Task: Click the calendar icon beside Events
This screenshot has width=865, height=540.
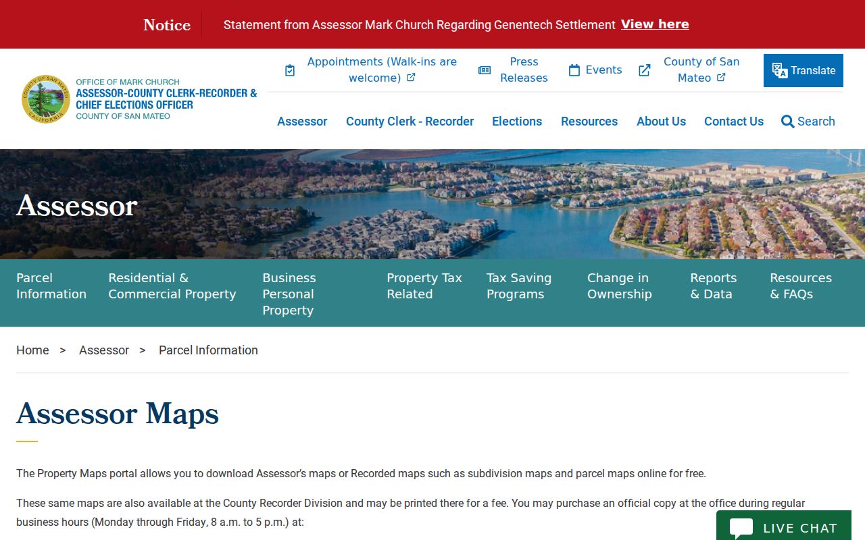Action: pos(574,70)
